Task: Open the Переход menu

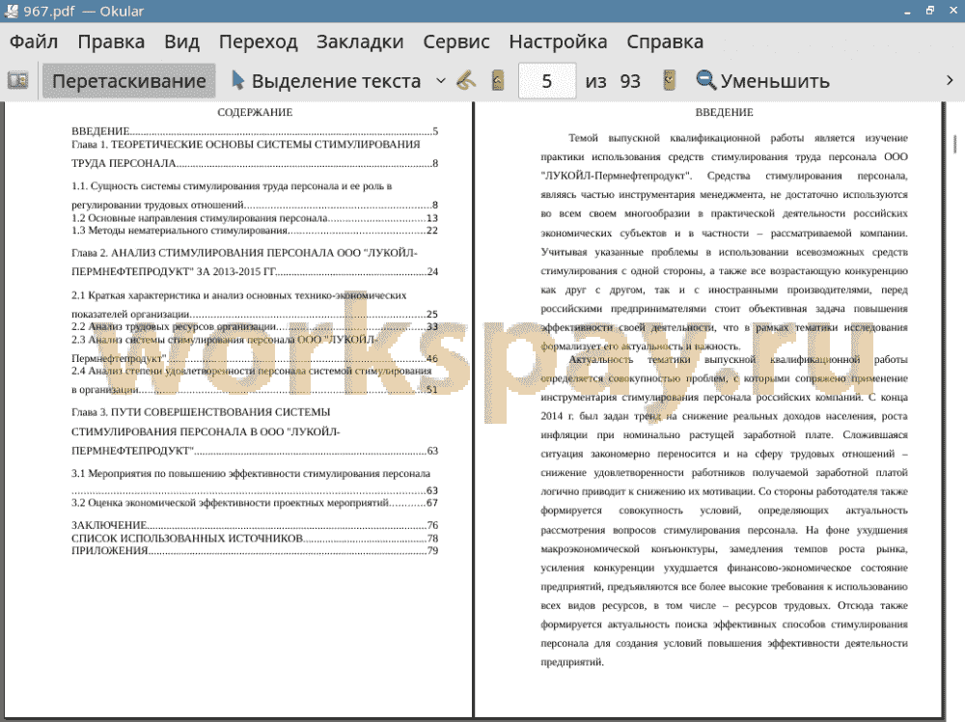Action: click(x=259, y=42)
